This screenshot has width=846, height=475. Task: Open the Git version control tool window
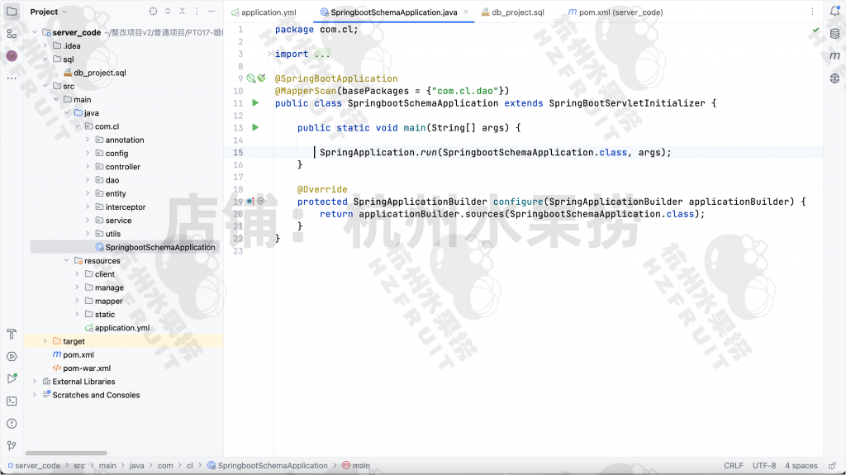(12, 445)
